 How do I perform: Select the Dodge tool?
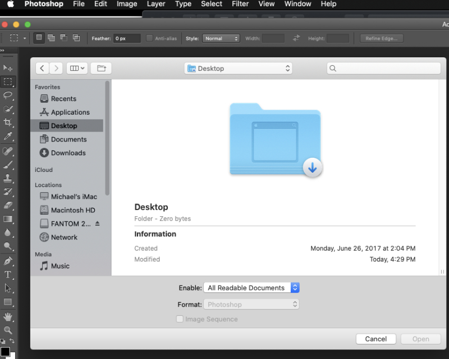pyautogui.click(x=8, y=246)
